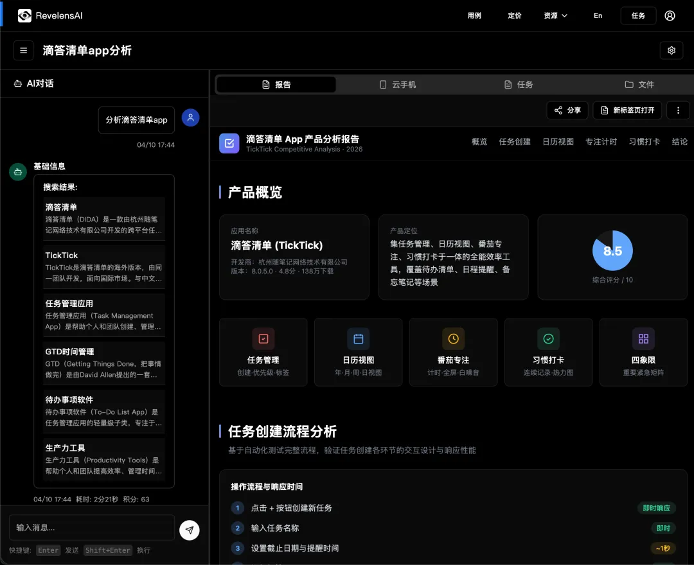The image size is (694, 565).
Task: Click the 习惯打卡 green check icon
Action: 548,338
